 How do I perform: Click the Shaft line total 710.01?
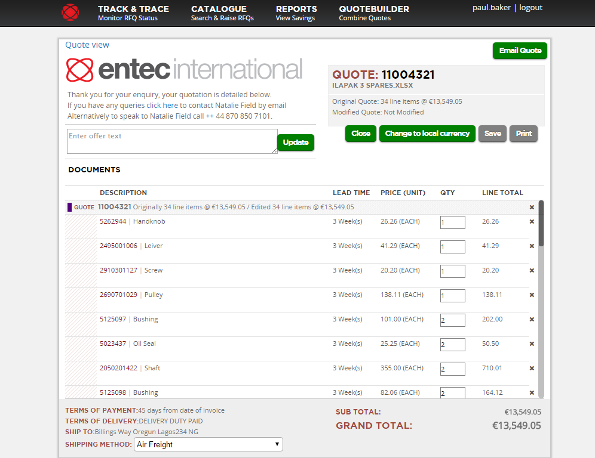pyautogui.click(x=492, y=368)
